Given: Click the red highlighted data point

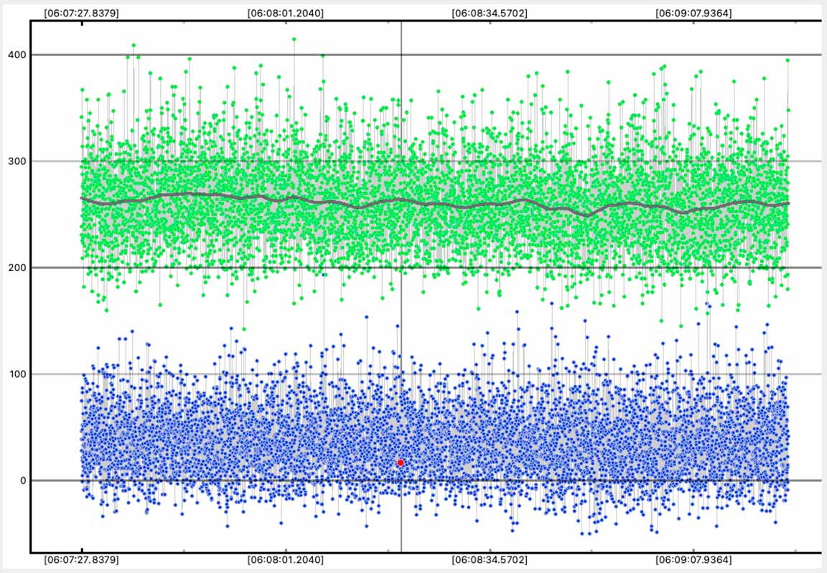Looking at the screenshot, I should pos(401,463).
